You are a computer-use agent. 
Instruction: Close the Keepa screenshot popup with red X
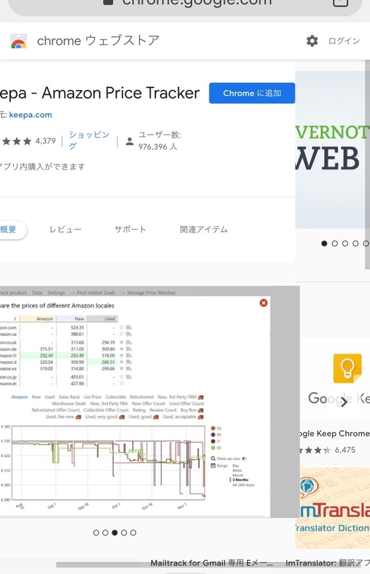coord(263,303)
